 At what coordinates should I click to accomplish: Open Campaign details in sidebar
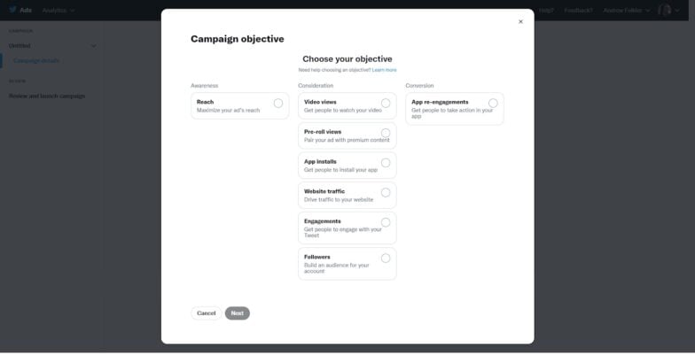tap(36, 60)
